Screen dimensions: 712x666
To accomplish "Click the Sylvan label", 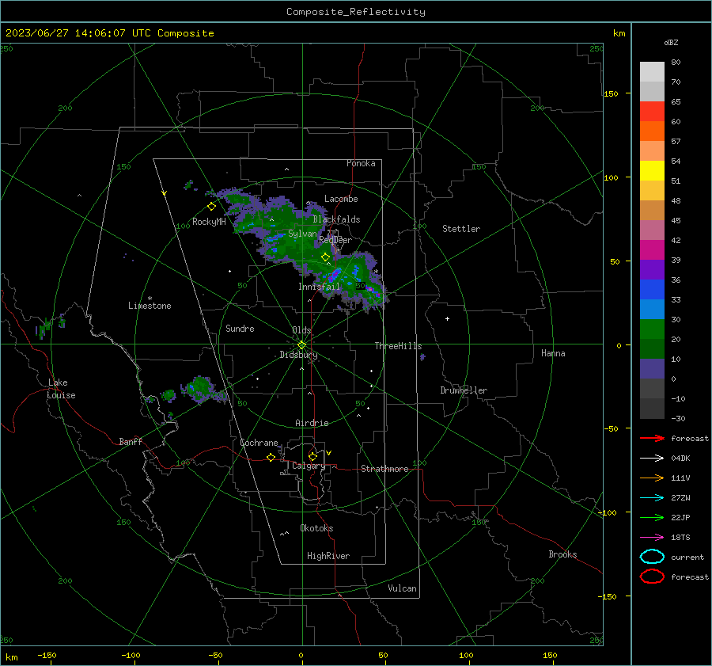I will pos(302,234).
